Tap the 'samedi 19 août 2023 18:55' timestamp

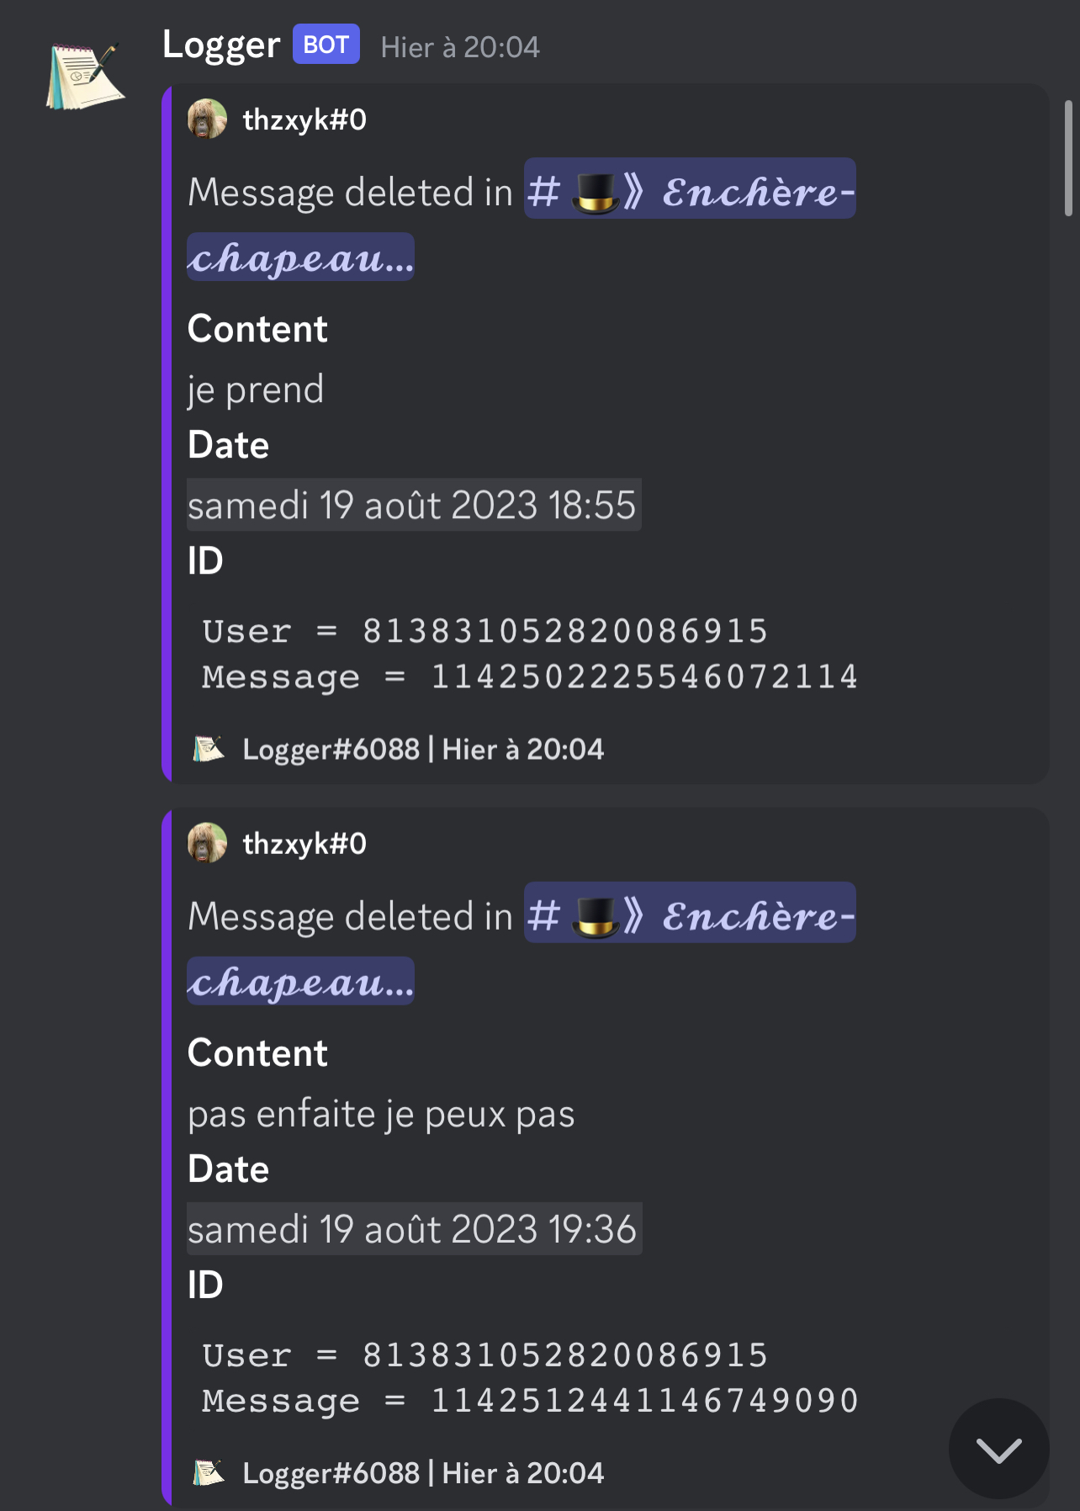[413, 505]
